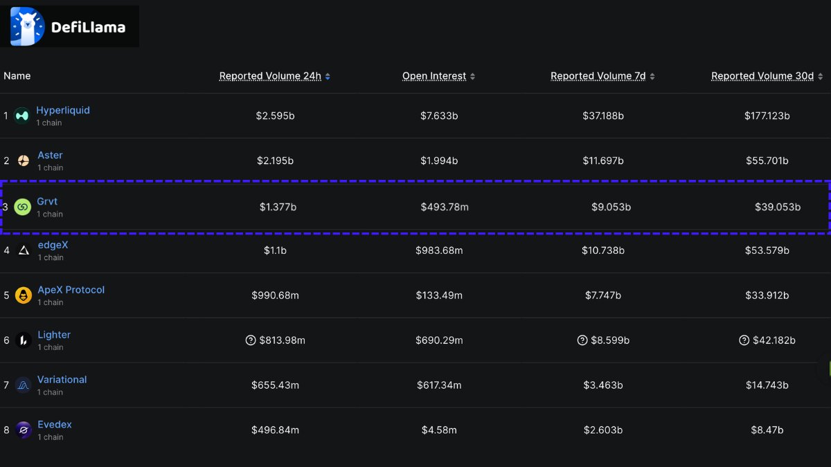The width and height of the screenshot is (831, 467).
Task: Click the Reported Volume 7d column header
Action: click(x=598, y=76)
